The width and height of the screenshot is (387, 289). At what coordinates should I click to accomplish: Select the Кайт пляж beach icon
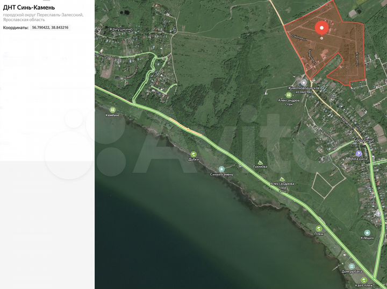coord(364,280)
